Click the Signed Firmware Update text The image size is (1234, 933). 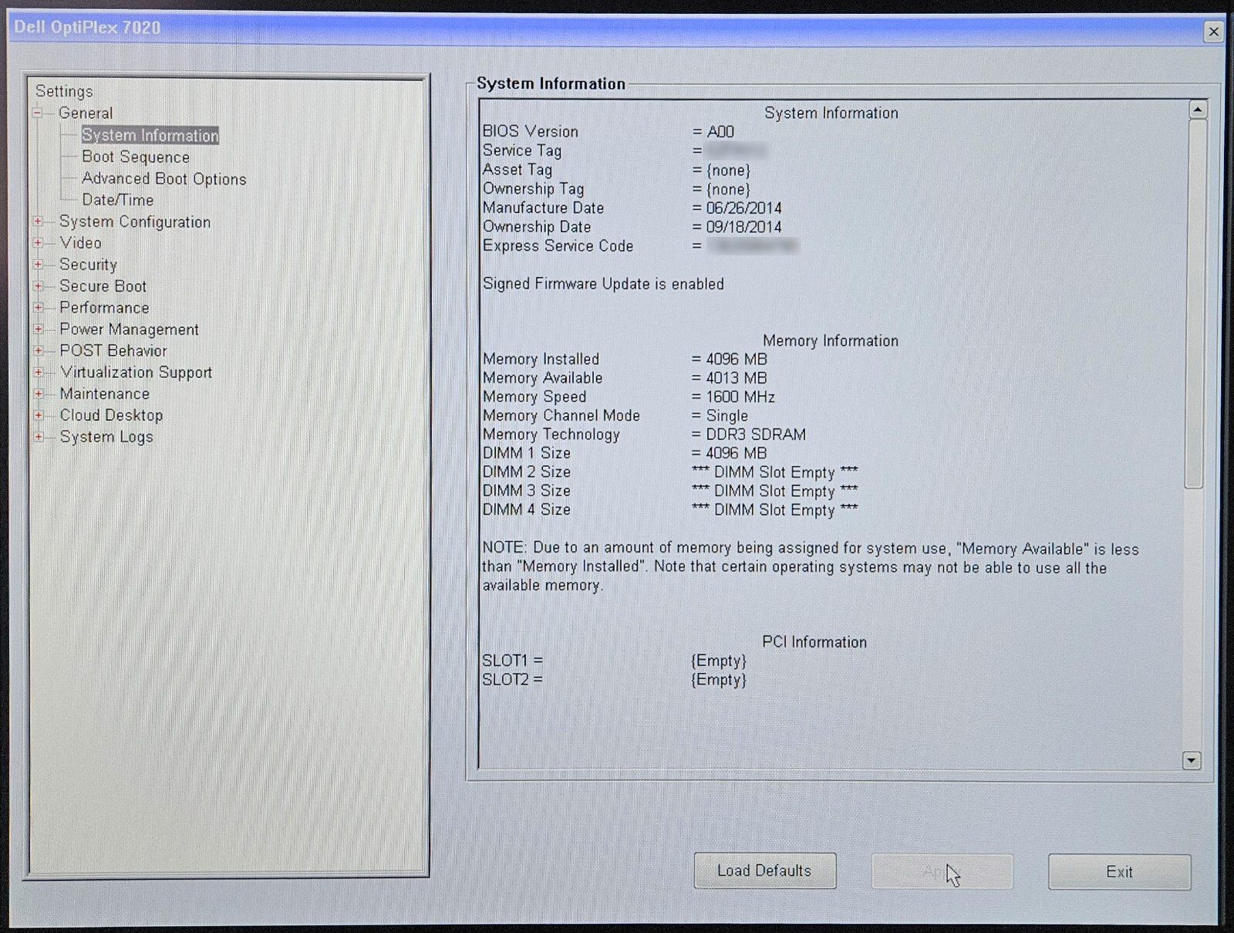604,284
